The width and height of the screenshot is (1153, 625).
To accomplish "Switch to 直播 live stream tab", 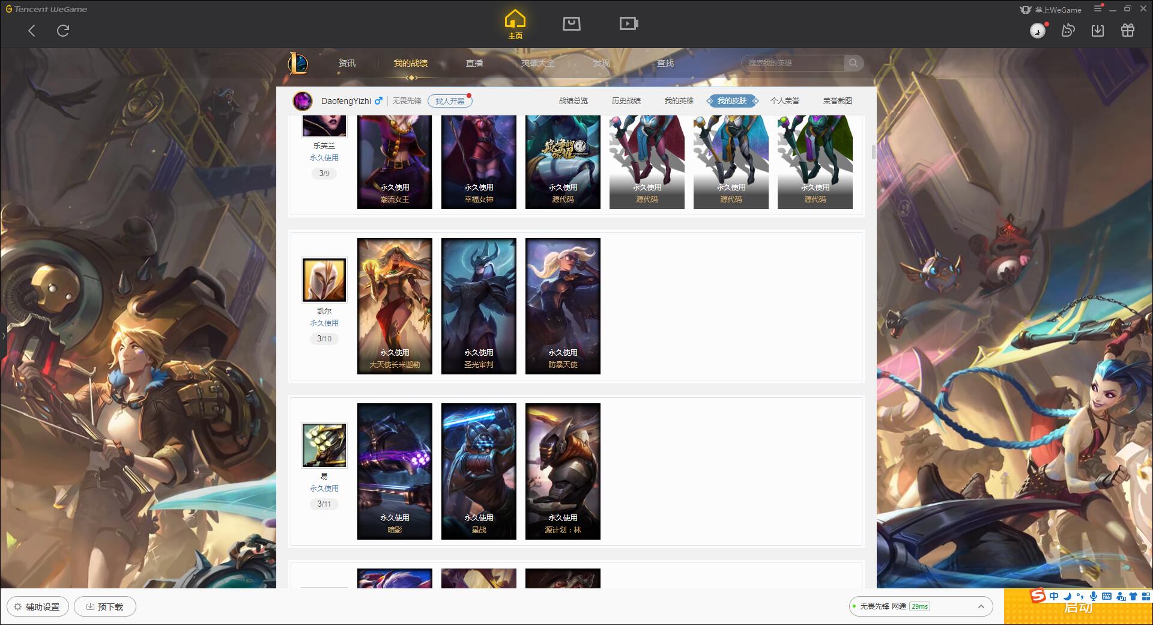I will (x=474, y=63).
